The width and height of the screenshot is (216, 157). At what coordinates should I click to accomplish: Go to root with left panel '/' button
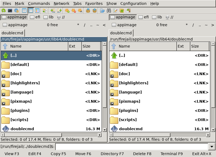(x=85, y=25)
